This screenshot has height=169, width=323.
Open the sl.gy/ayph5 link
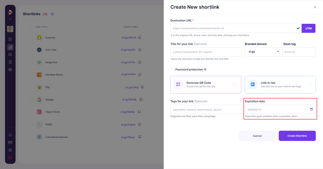coord(128,50)
